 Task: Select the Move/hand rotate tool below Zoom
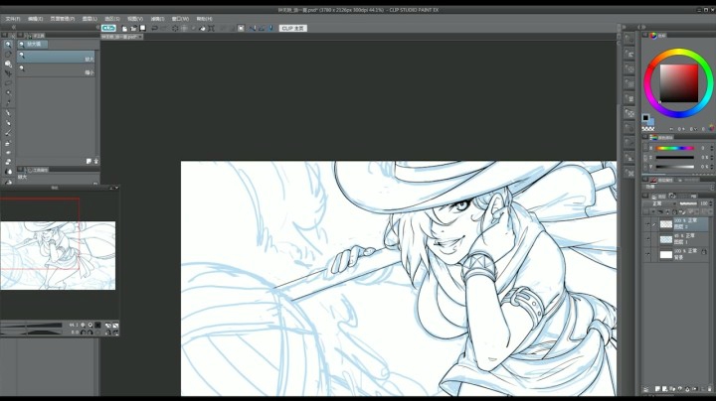pyautogui.click(x=8, y=55)
